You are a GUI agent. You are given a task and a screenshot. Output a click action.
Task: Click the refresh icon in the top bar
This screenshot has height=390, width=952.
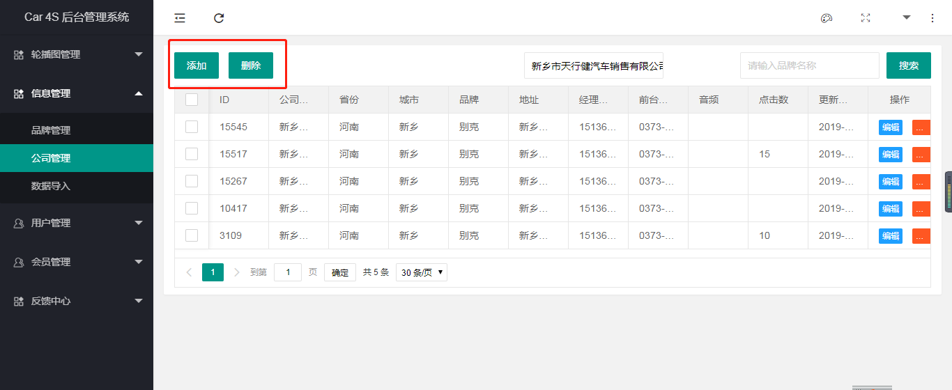click(x=219, y=18)
